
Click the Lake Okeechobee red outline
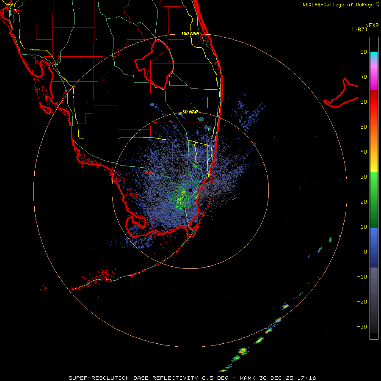tap(155, 64)
